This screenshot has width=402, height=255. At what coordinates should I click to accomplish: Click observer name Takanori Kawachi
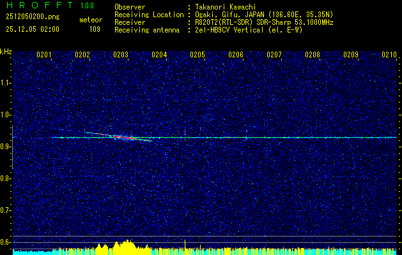[x=224, y=7]
